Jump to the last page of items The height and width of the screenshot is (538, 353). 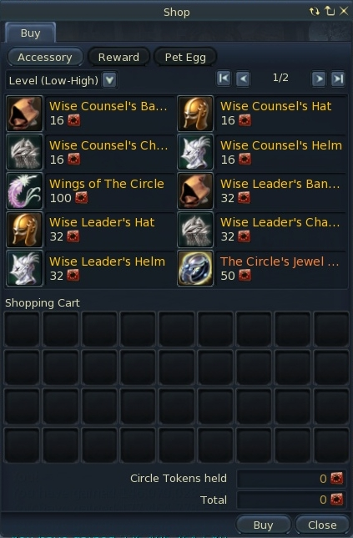(338, 79)
